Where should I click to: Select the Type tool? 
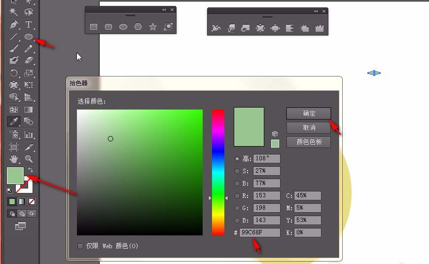tap(29, 25)
